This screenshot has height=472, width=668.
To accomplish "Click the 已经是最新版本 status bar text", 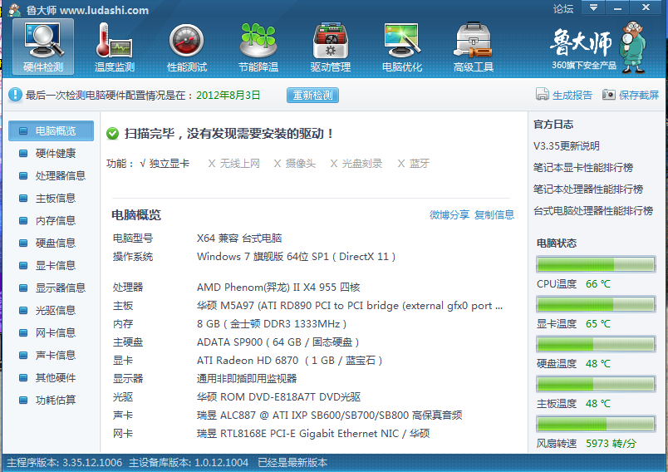I will coord(292,463).
